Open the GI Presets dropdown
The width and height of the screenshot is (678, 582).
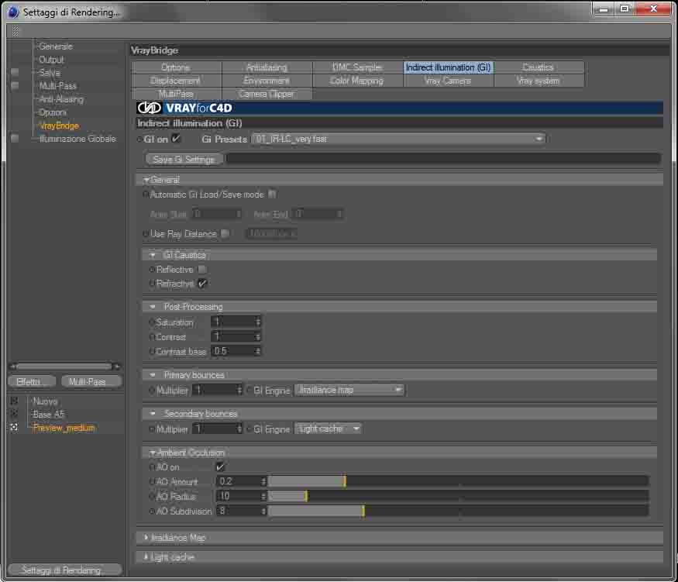click(x=398, y=139)
